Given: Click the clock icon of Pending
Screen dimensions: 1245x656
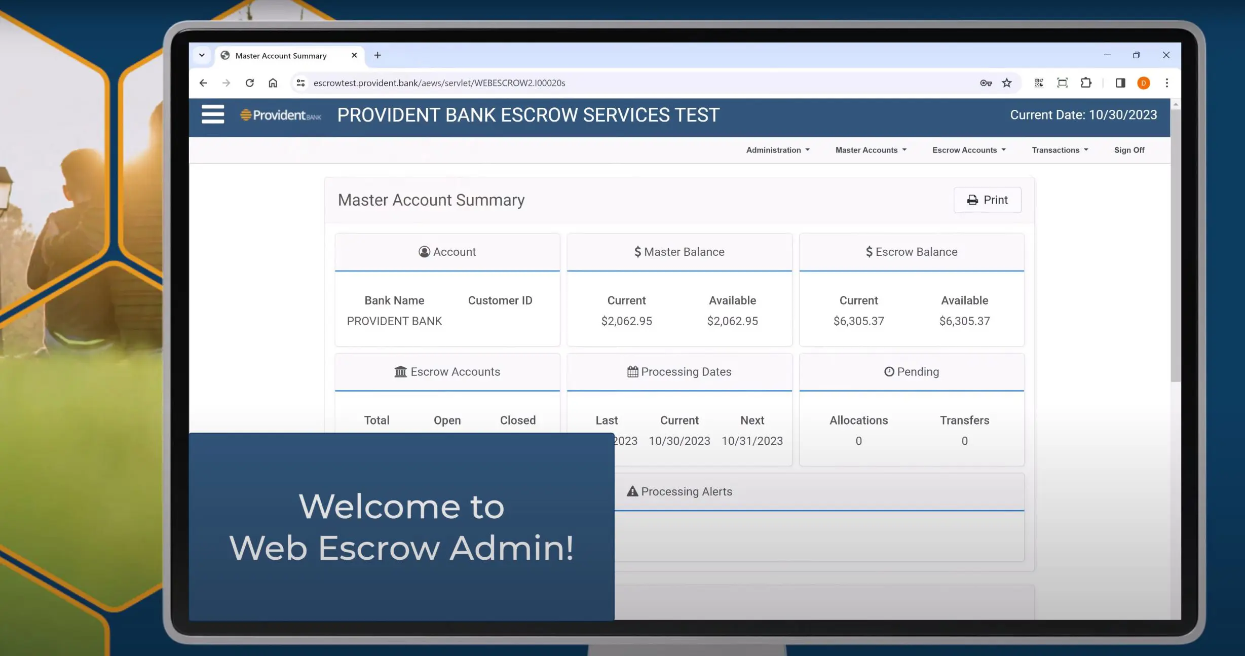Looking at the screenshot, I should [889, 371].
